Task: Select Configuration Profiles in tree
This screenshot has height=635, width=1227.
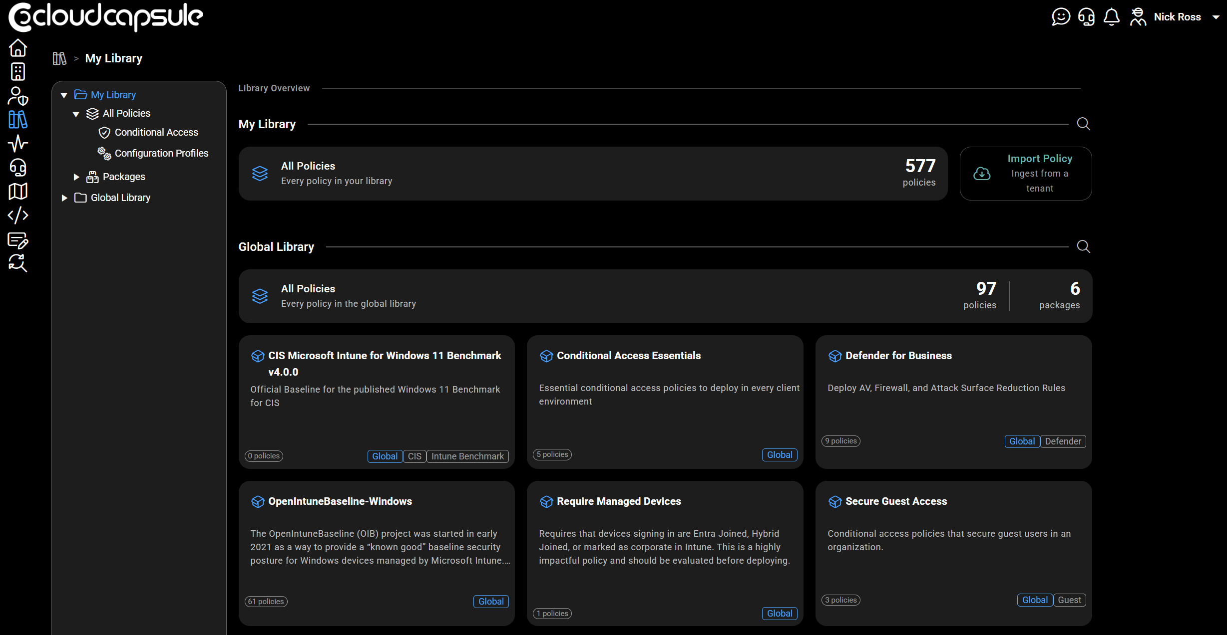Action: pyautogui.click(x=161, y=153)
